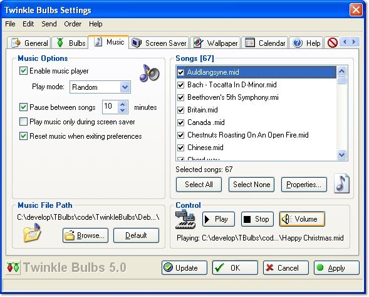Screen dimensions: 369x297
Task: Increase pause minutes with up arrow
Action: point(122,104)
